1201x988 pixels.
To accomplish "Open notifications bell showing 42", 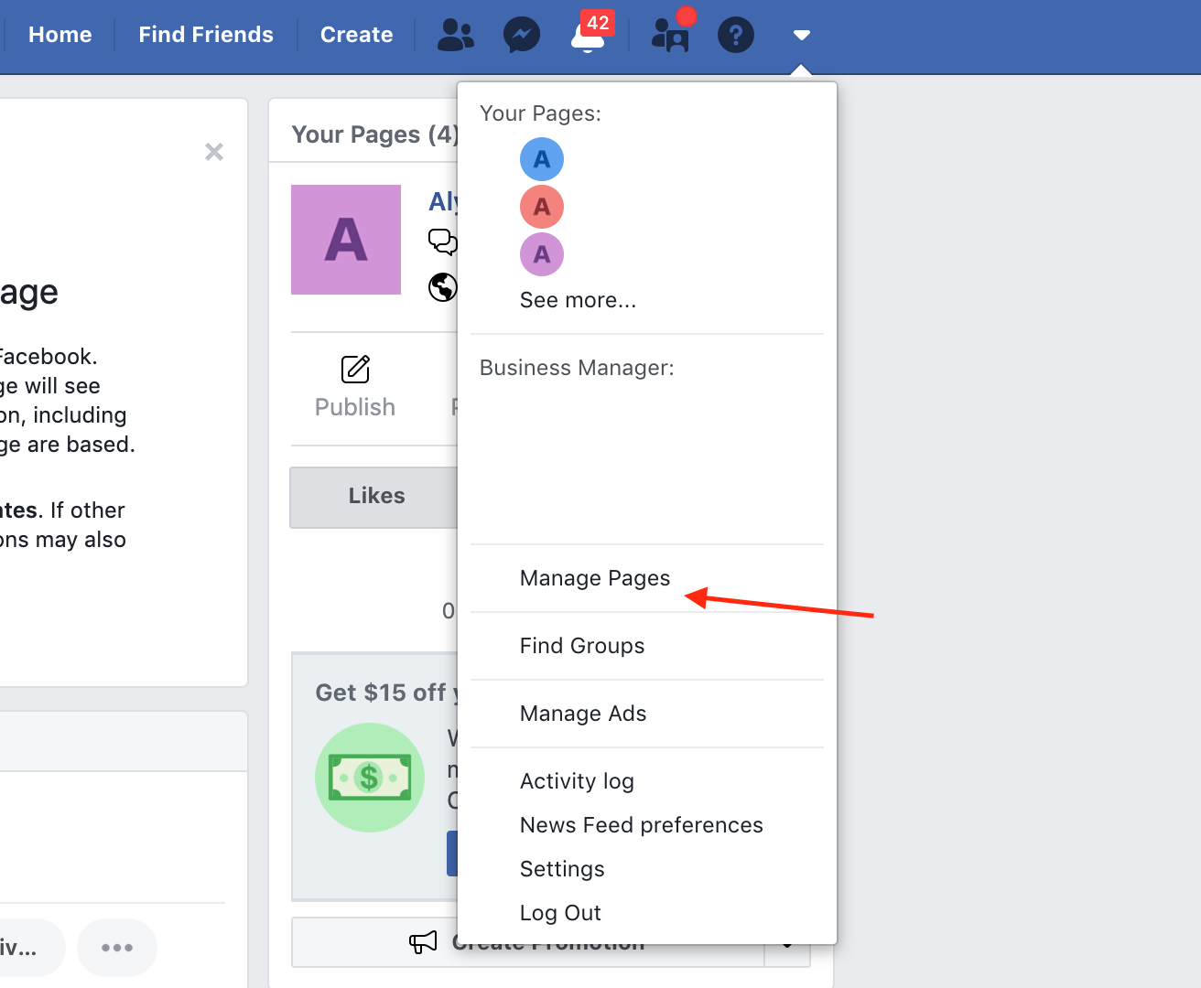I will [588, 35].
